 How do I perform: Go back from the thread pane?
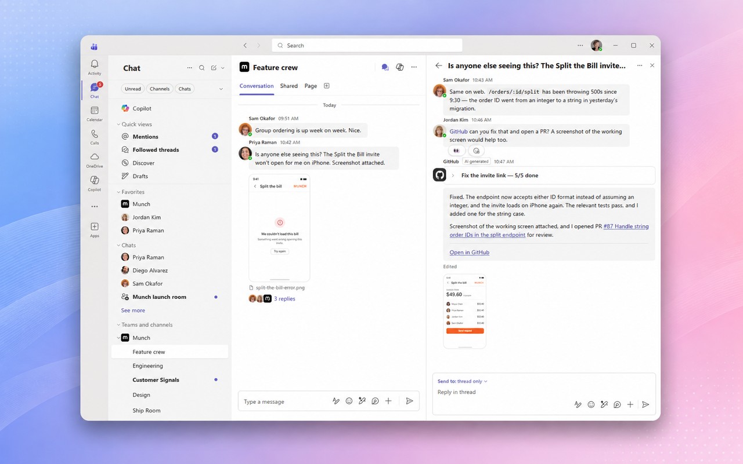pos(439,65)
